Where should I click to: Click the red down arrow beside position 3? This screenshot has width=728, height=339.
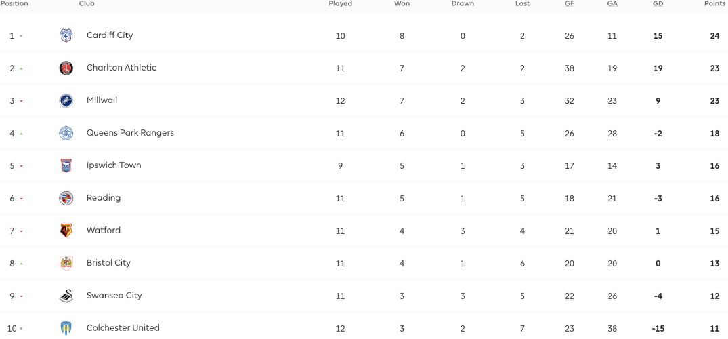[21, 102]
